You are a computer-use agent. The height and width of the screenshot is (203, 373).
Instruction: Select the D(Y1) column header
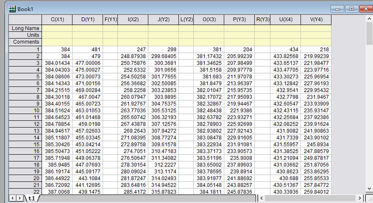[88, 20]
